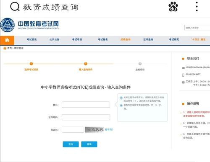The image size is (210, 162).
Task: Select the highlighted 成绩查询 menu item
Action: (x=126, y=39)
